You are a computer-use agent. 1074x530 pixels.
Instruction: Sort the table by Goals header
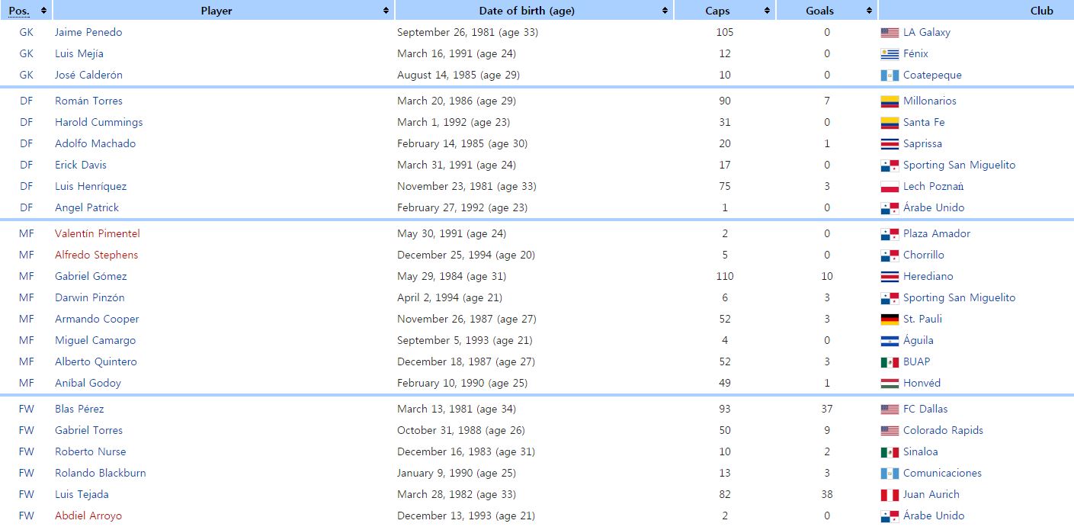[x=869, y=11]
